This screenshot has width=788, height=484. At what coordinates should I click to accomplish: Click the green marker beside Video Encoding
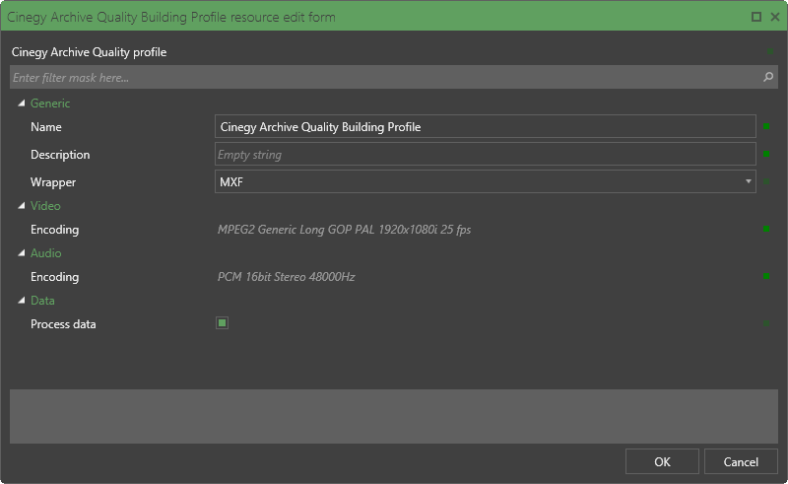click(x=766, y=229)
